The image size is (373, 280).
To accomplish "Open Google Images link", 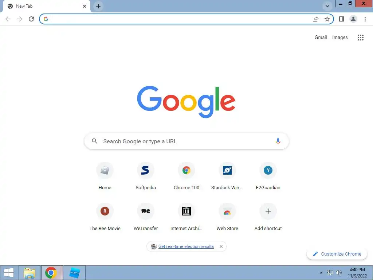I will tap(340, 38).
